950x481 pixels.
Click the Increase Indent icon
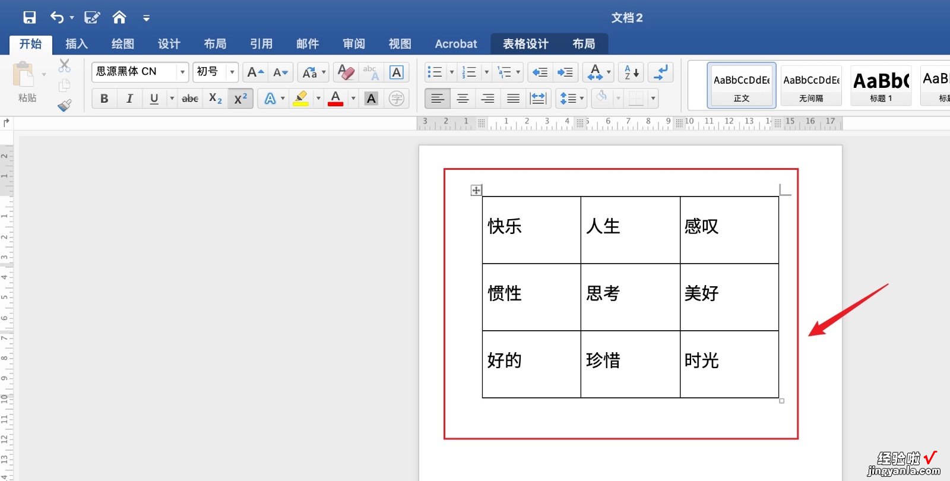tap(565, 72)
